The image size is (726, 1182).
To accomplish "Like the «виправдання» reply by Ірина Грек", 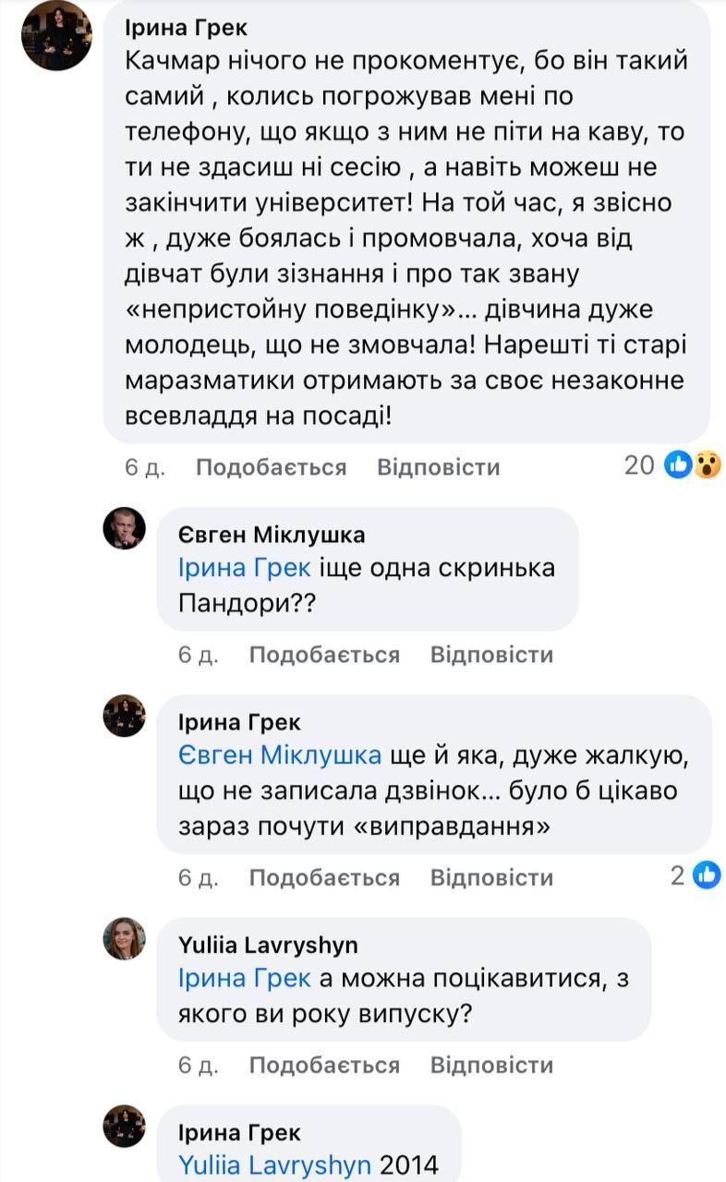I will tap(324, 877).
